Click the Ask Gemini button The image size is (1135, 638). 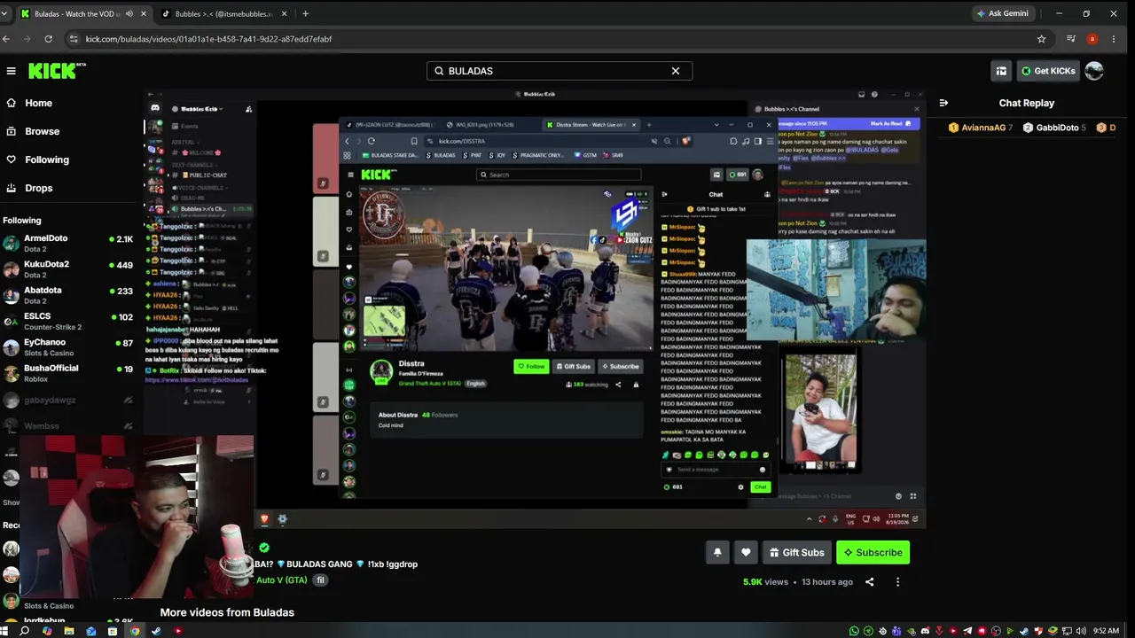(x=1002, y=13)
